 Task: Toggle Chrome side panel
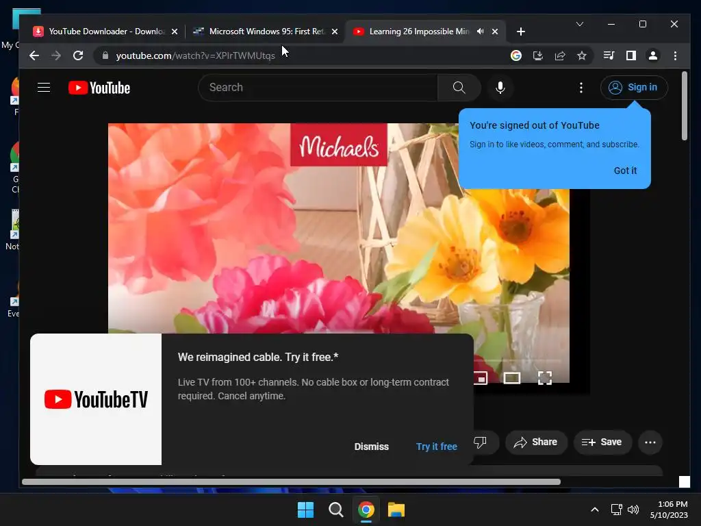coord(630,55)
